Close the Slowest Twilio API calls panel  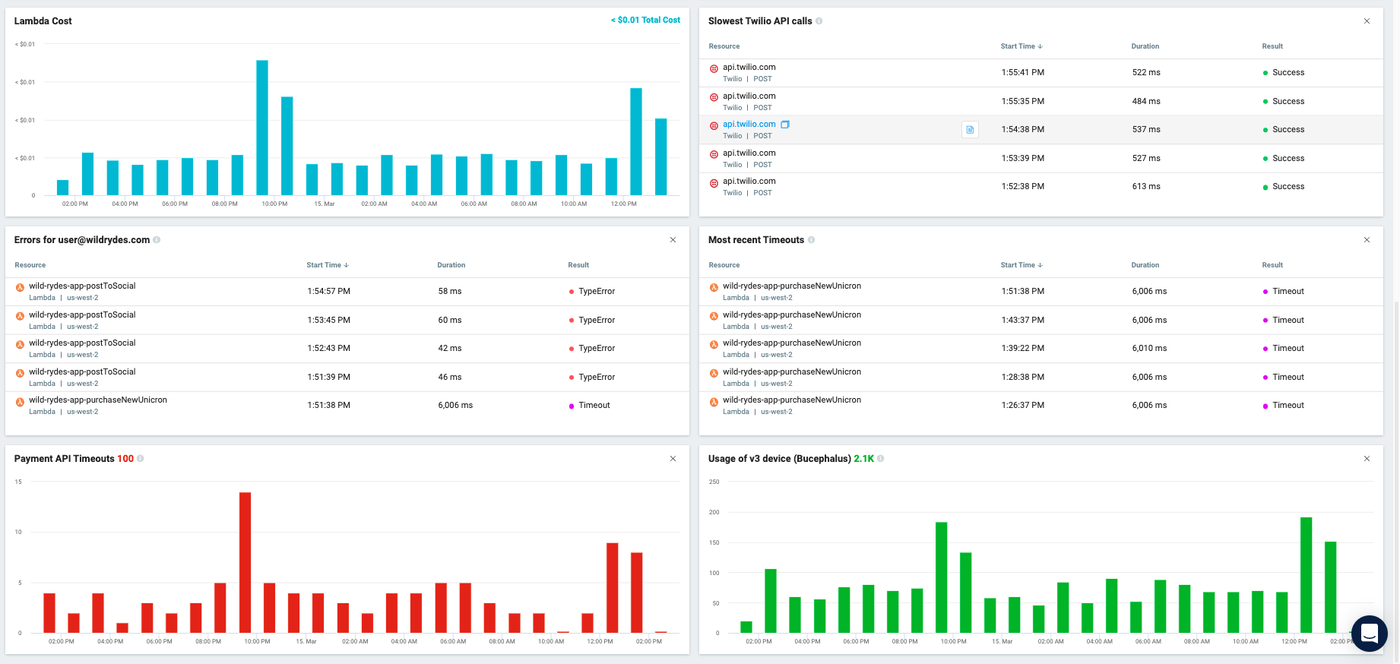pyautogui.click(x=1367, y=21)
